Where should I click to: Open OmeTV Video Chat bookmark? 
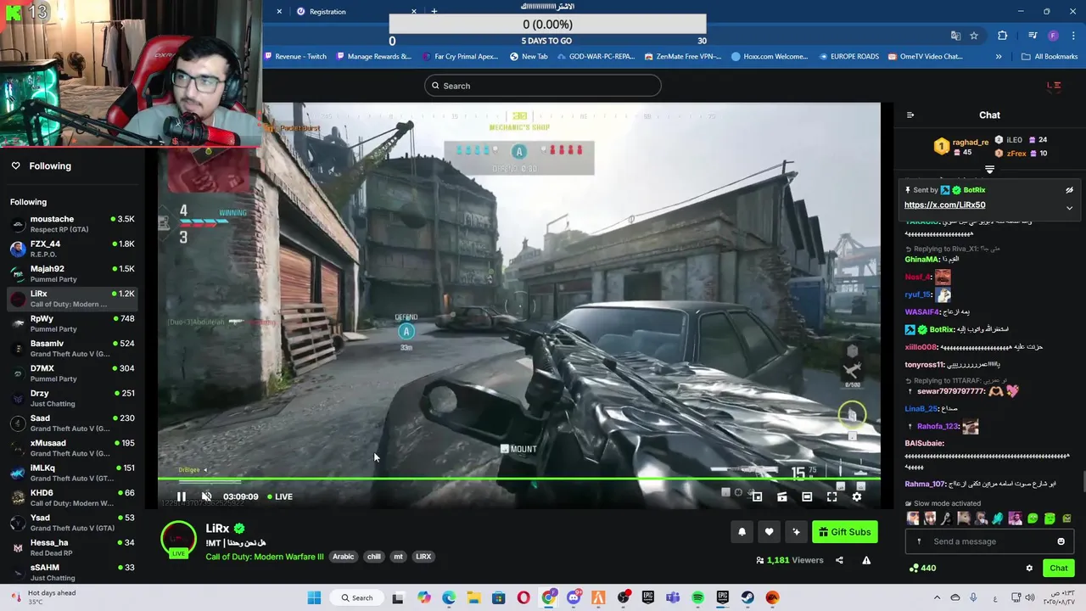pyautogui.click(x=925, y=57)
